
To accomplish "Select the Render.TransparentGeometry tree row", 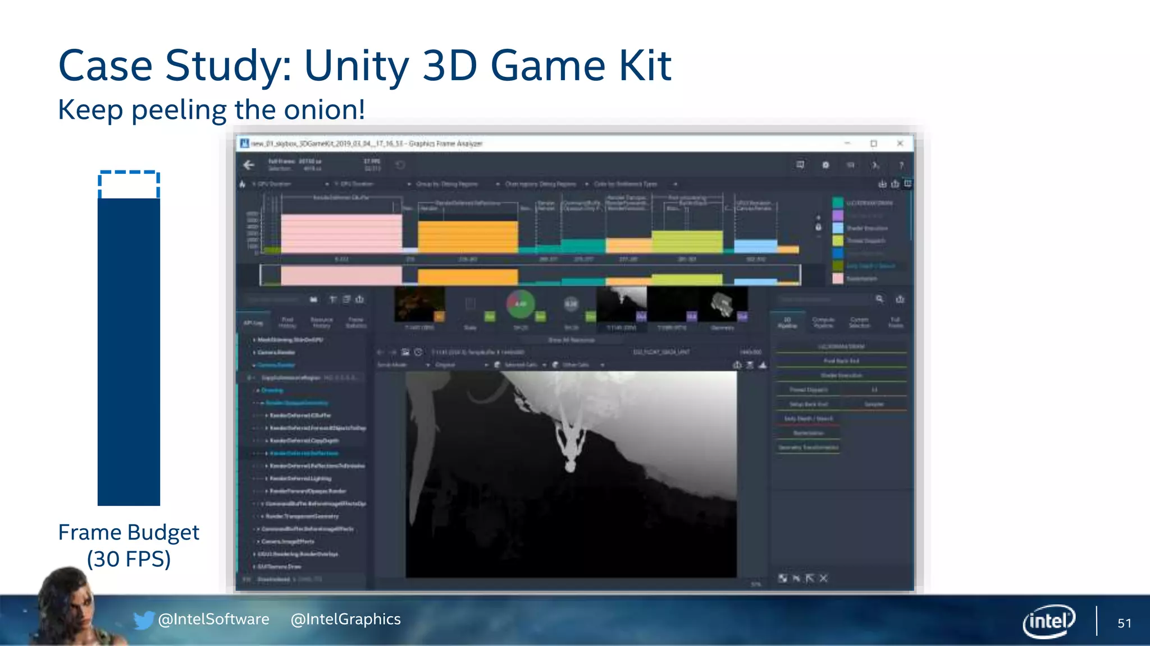I will 302,516.
